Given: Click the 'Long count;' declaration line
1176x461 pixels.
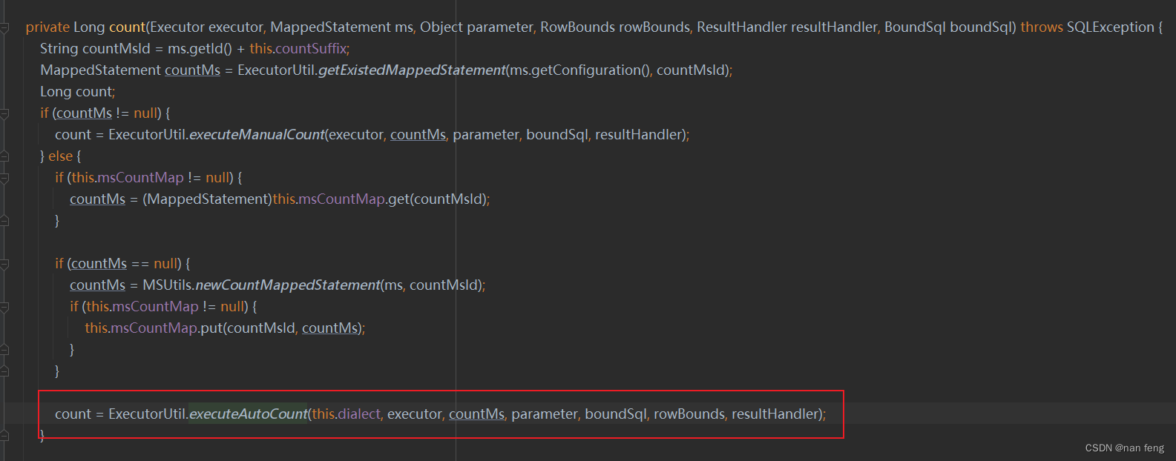Looking at the screenshot, I should coord(78,91).
